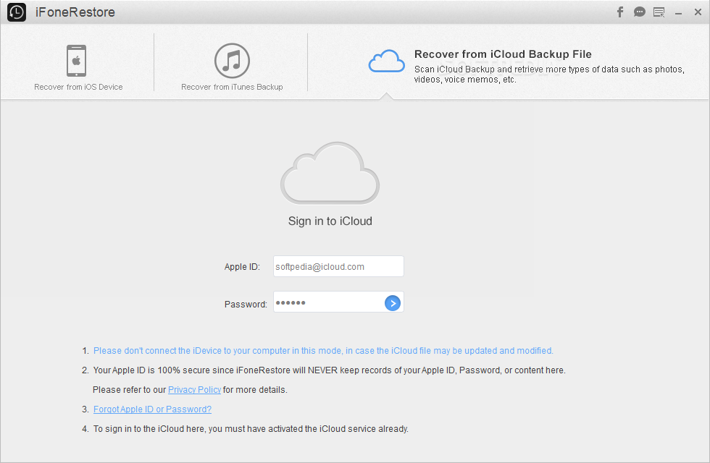Click the activated iCloud service note
Viewport: 710px width, 463px height.
click(251, 428)
